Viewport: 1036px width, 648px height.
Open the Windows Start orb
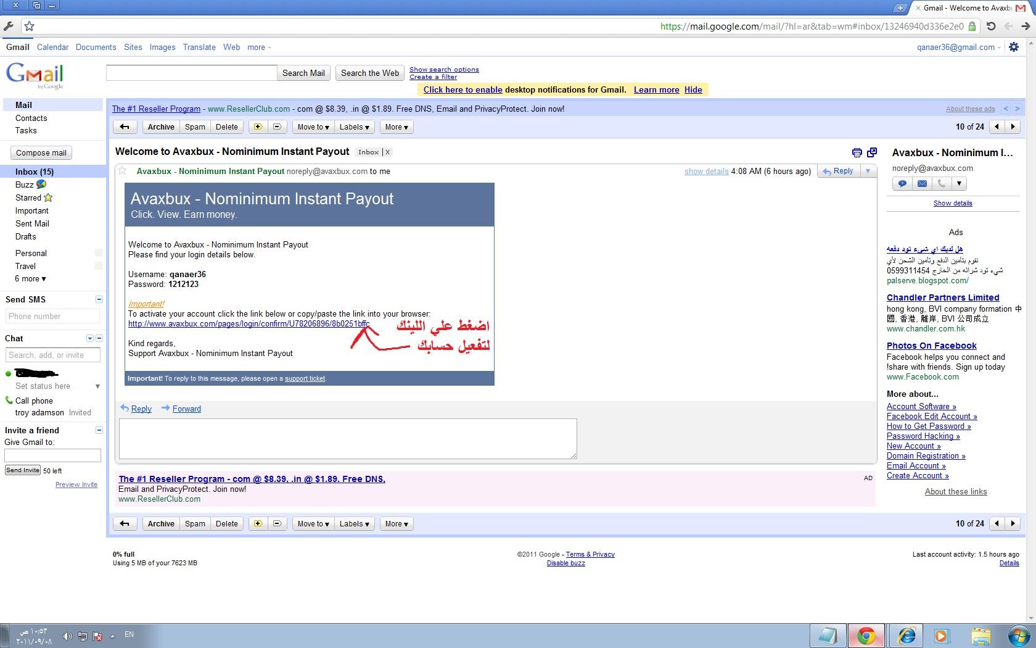pyautogui.click(x=1018, y=636)
